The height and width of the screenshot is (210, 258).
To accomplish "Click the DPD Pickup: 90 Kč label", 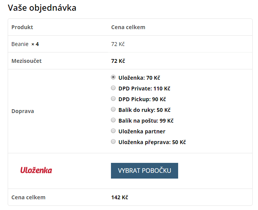I will click(142, 99).
